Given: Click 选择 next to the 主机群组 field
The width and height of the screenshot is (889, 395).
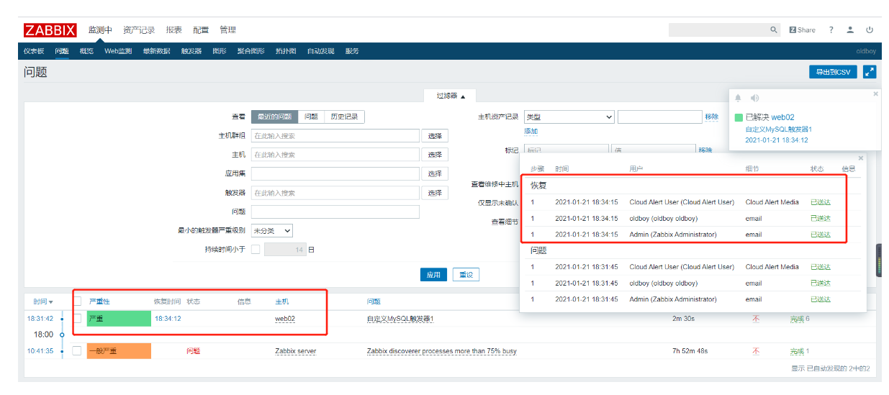Looking at the screenshot, I should coord(435,135).
